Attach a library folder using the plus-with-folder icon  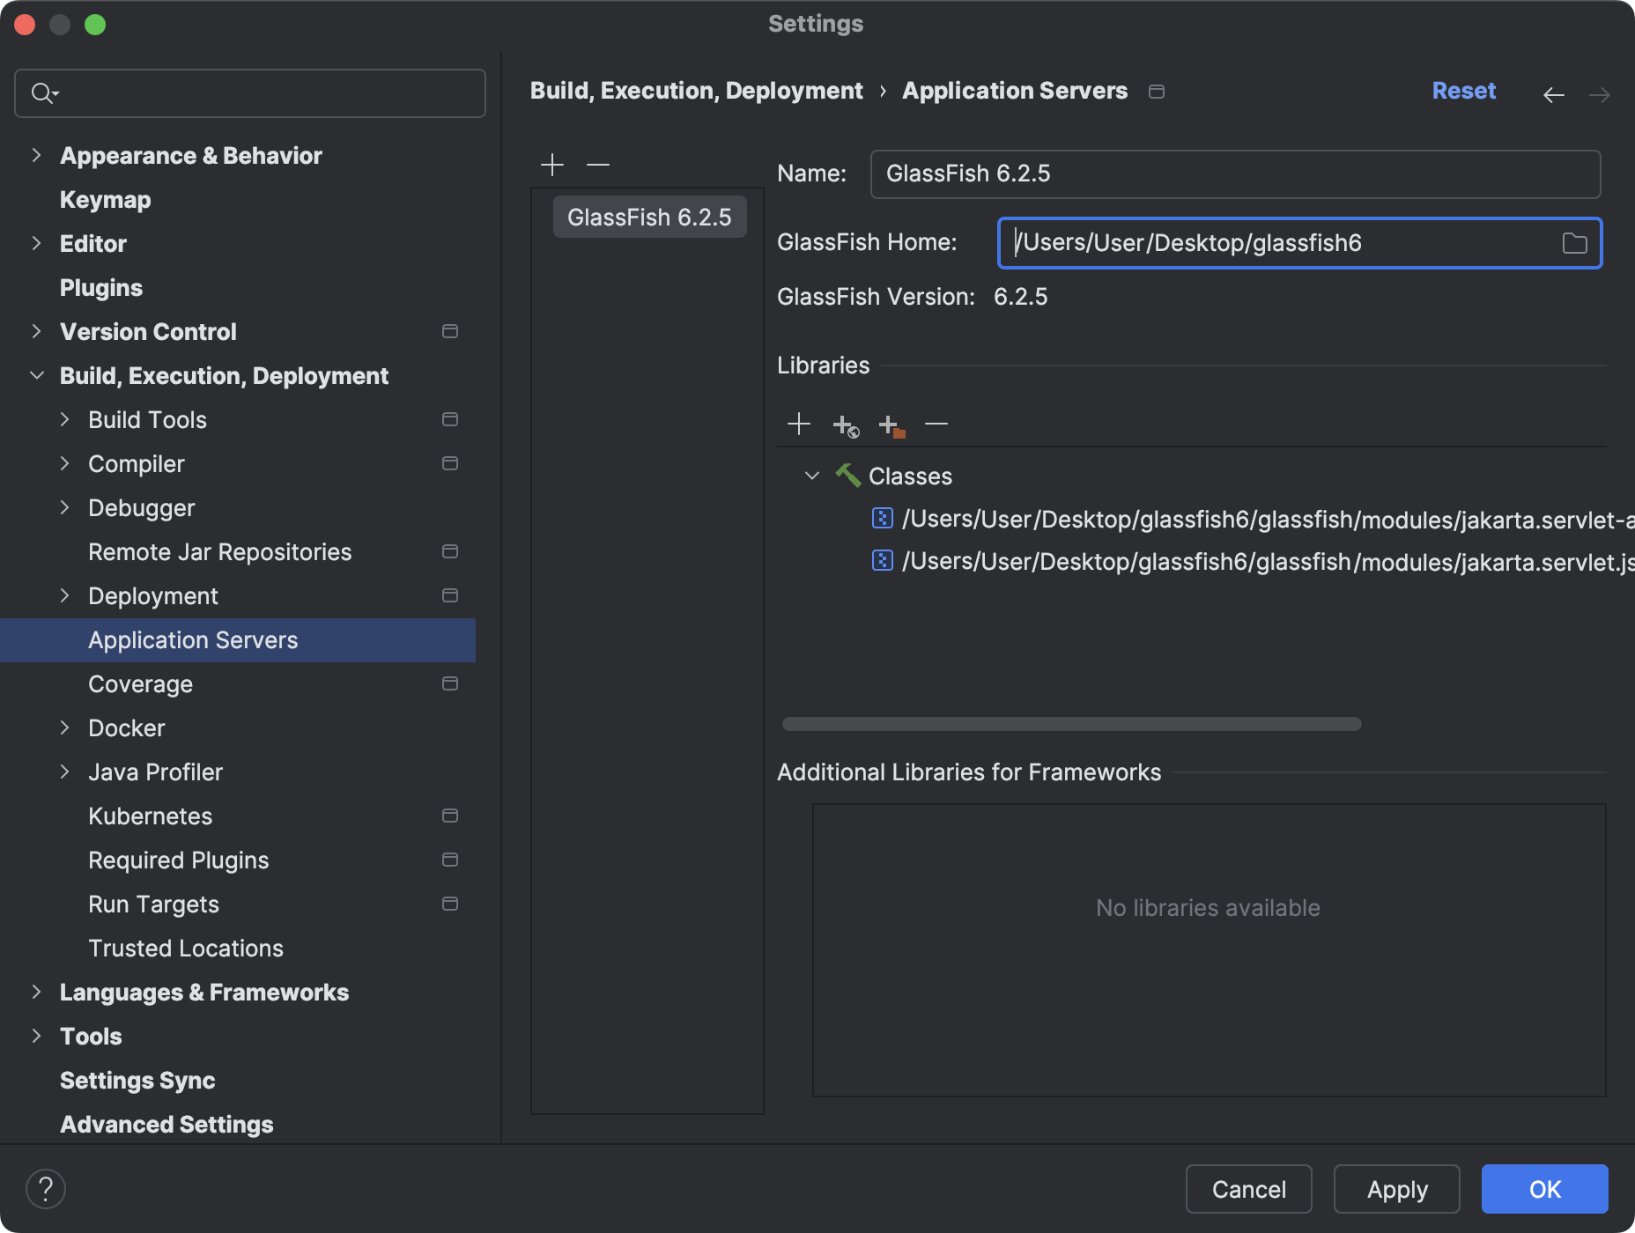click(892, 425)
